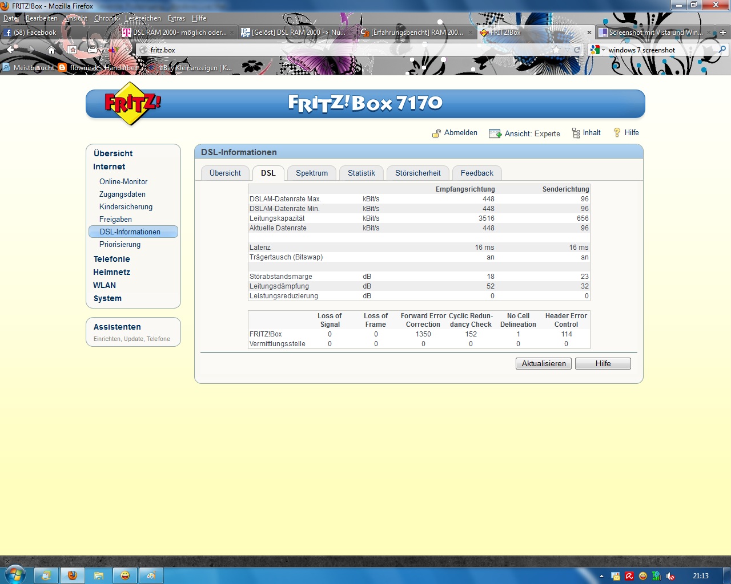The width and height of the screenshot is (731, 584).
Task: Open a new tab with plus icon
Action: point(723,33)
